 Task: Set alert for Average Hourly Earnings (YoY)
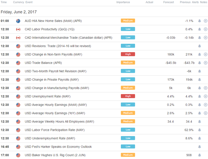point(199,113)
